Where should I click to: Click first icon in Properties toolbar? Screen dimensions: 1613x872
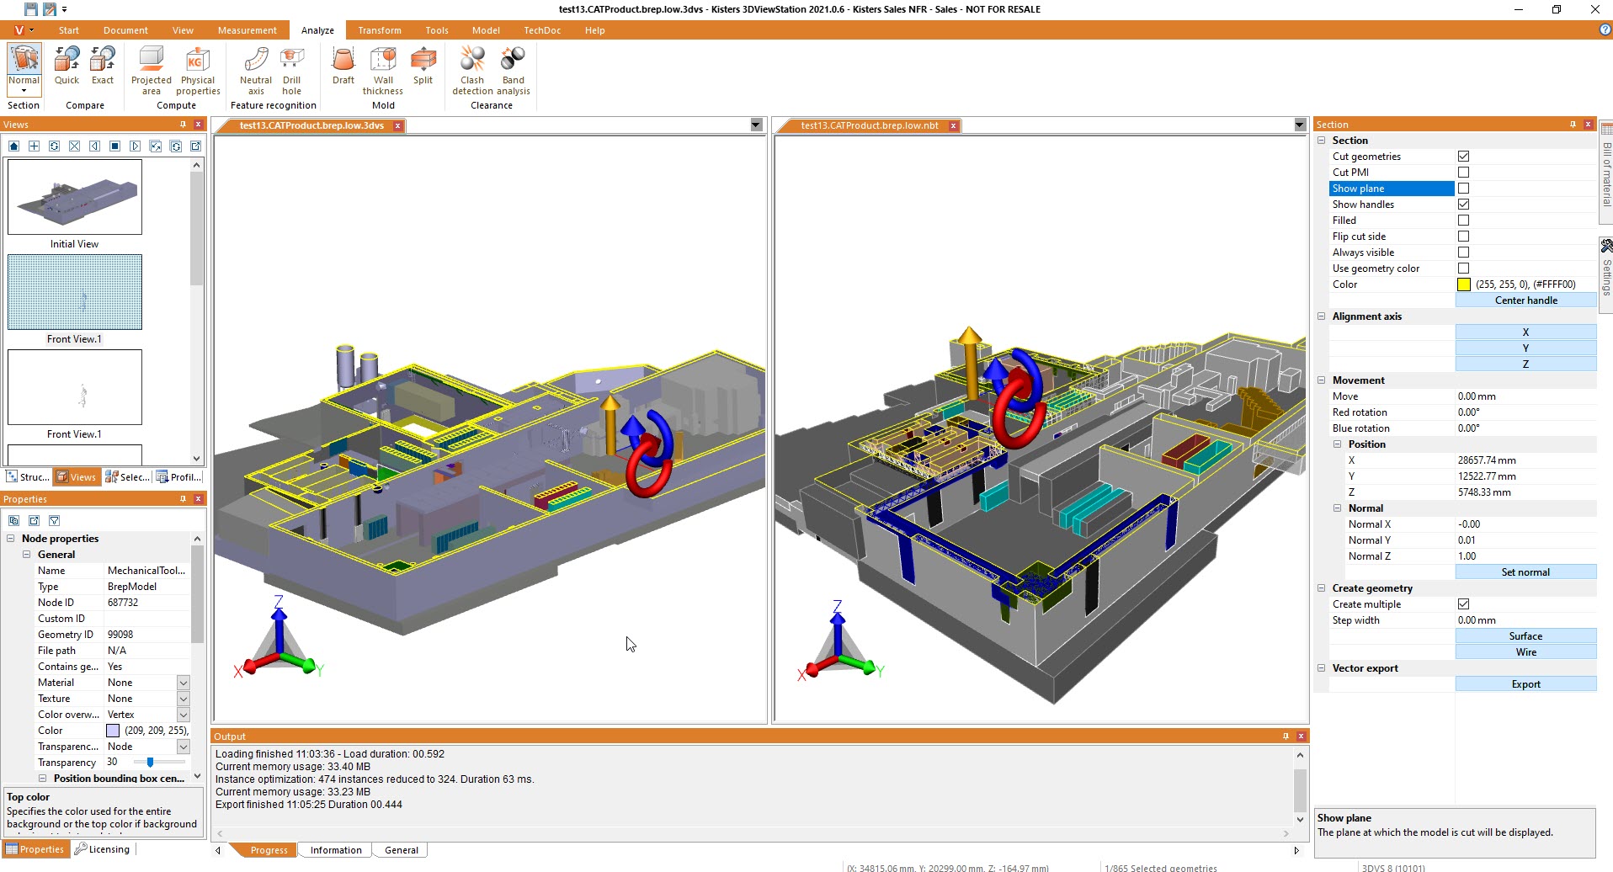coord(13,521)
